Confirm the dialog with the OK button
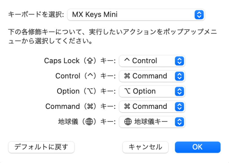This screenshot has width=229, height=163. click(197, 147)
